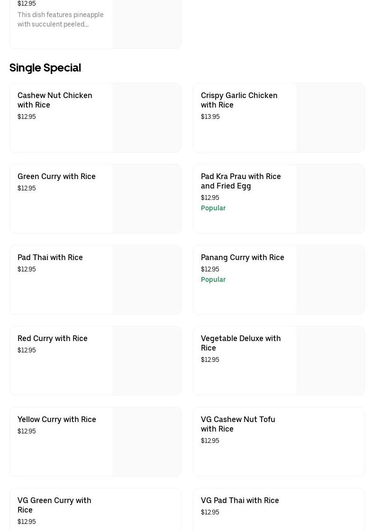
Task: Click the Popular tag under Panang Curry
Action: (213, 279)
